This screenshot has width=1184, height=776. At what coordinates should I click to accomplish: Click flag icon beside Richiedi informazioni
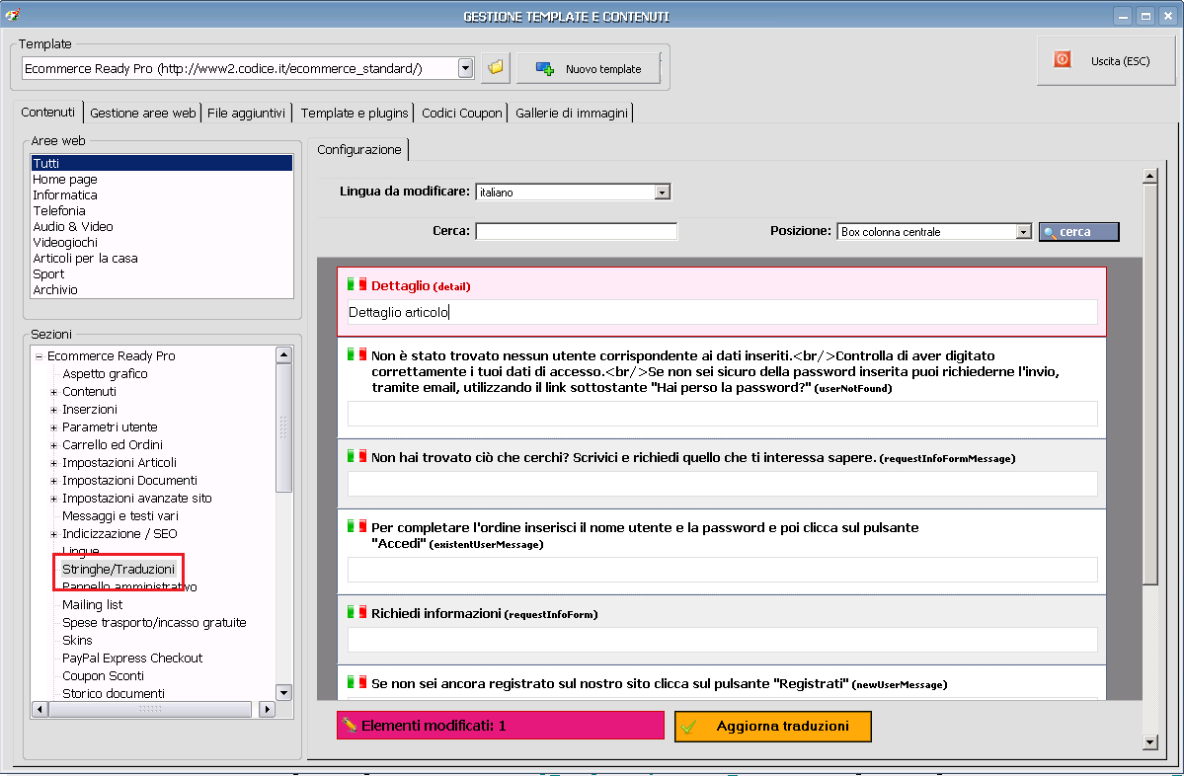[x=356, y=612]
